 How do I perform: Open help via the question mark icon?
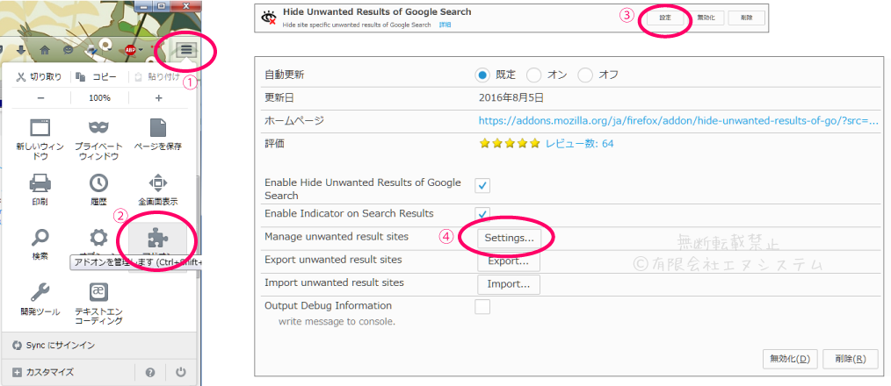coord(150,372)
